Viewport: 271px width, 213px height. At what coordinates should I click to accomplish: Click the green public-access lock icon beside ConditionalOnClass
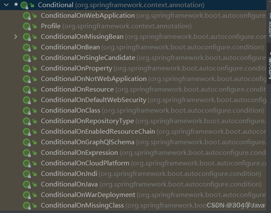(x=35, y=111)
